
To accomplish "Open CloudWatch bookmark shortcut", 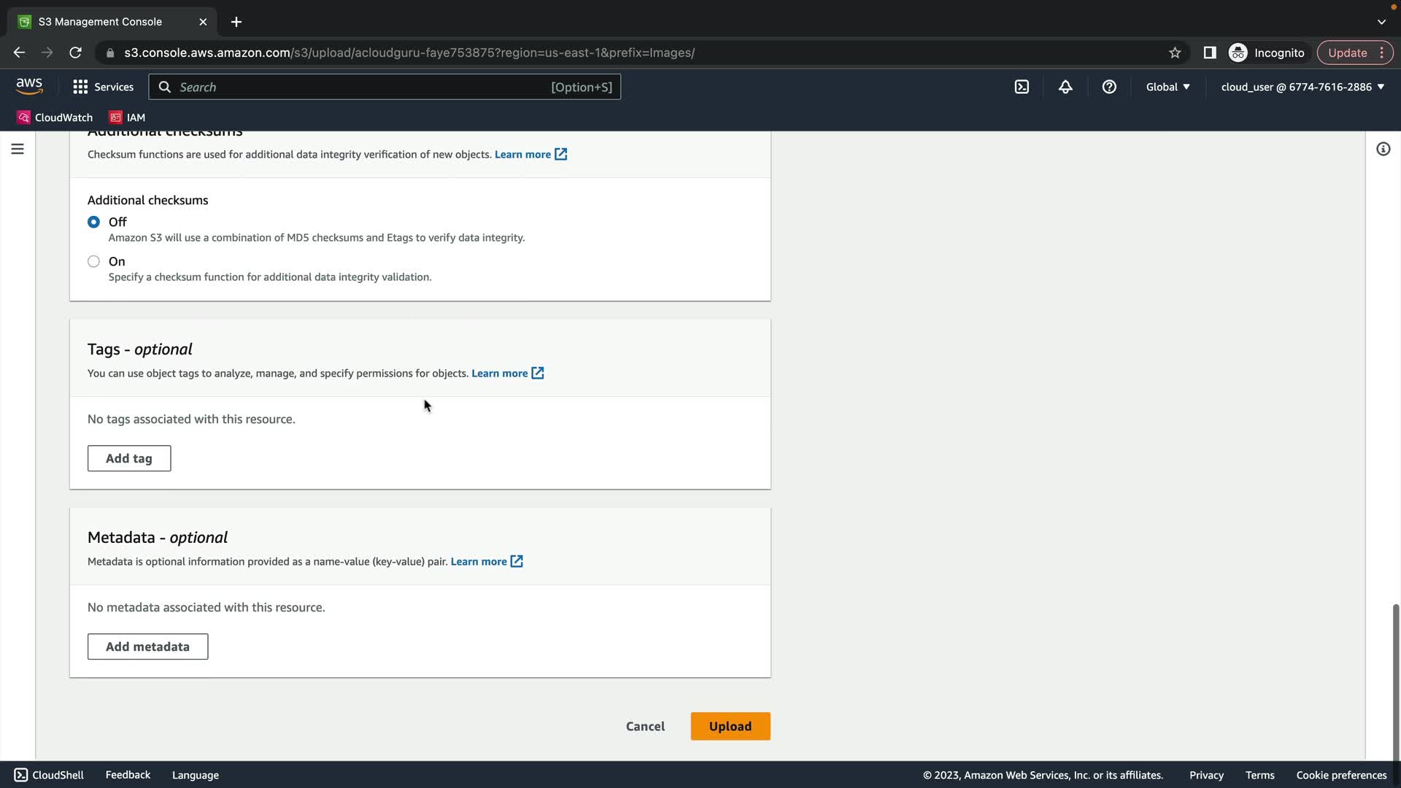I will click(55, 117).
